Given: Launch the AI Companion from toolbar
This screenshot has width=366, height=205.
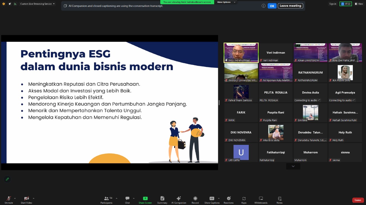Looking at the screenshot, I should coord(179,198).
